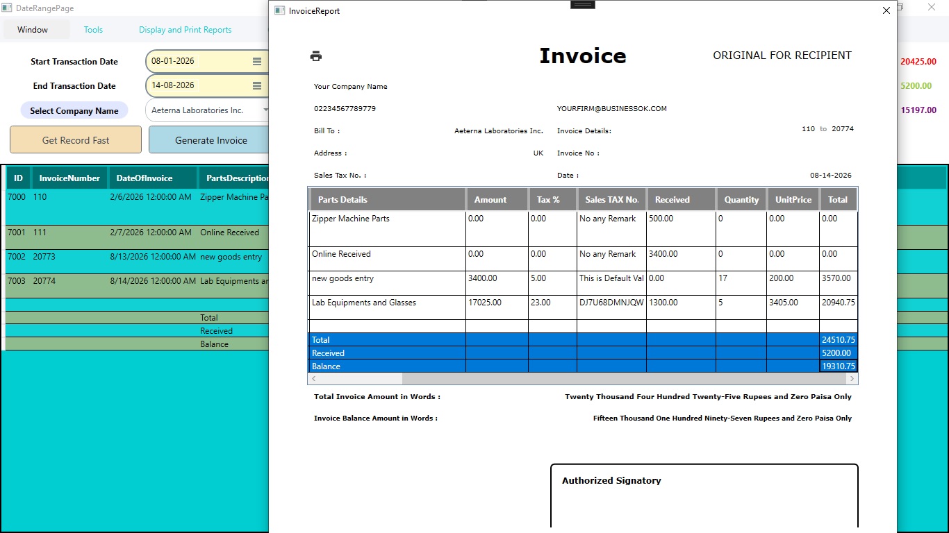
Task: Expand the company name dropdown
Action: 265,110
